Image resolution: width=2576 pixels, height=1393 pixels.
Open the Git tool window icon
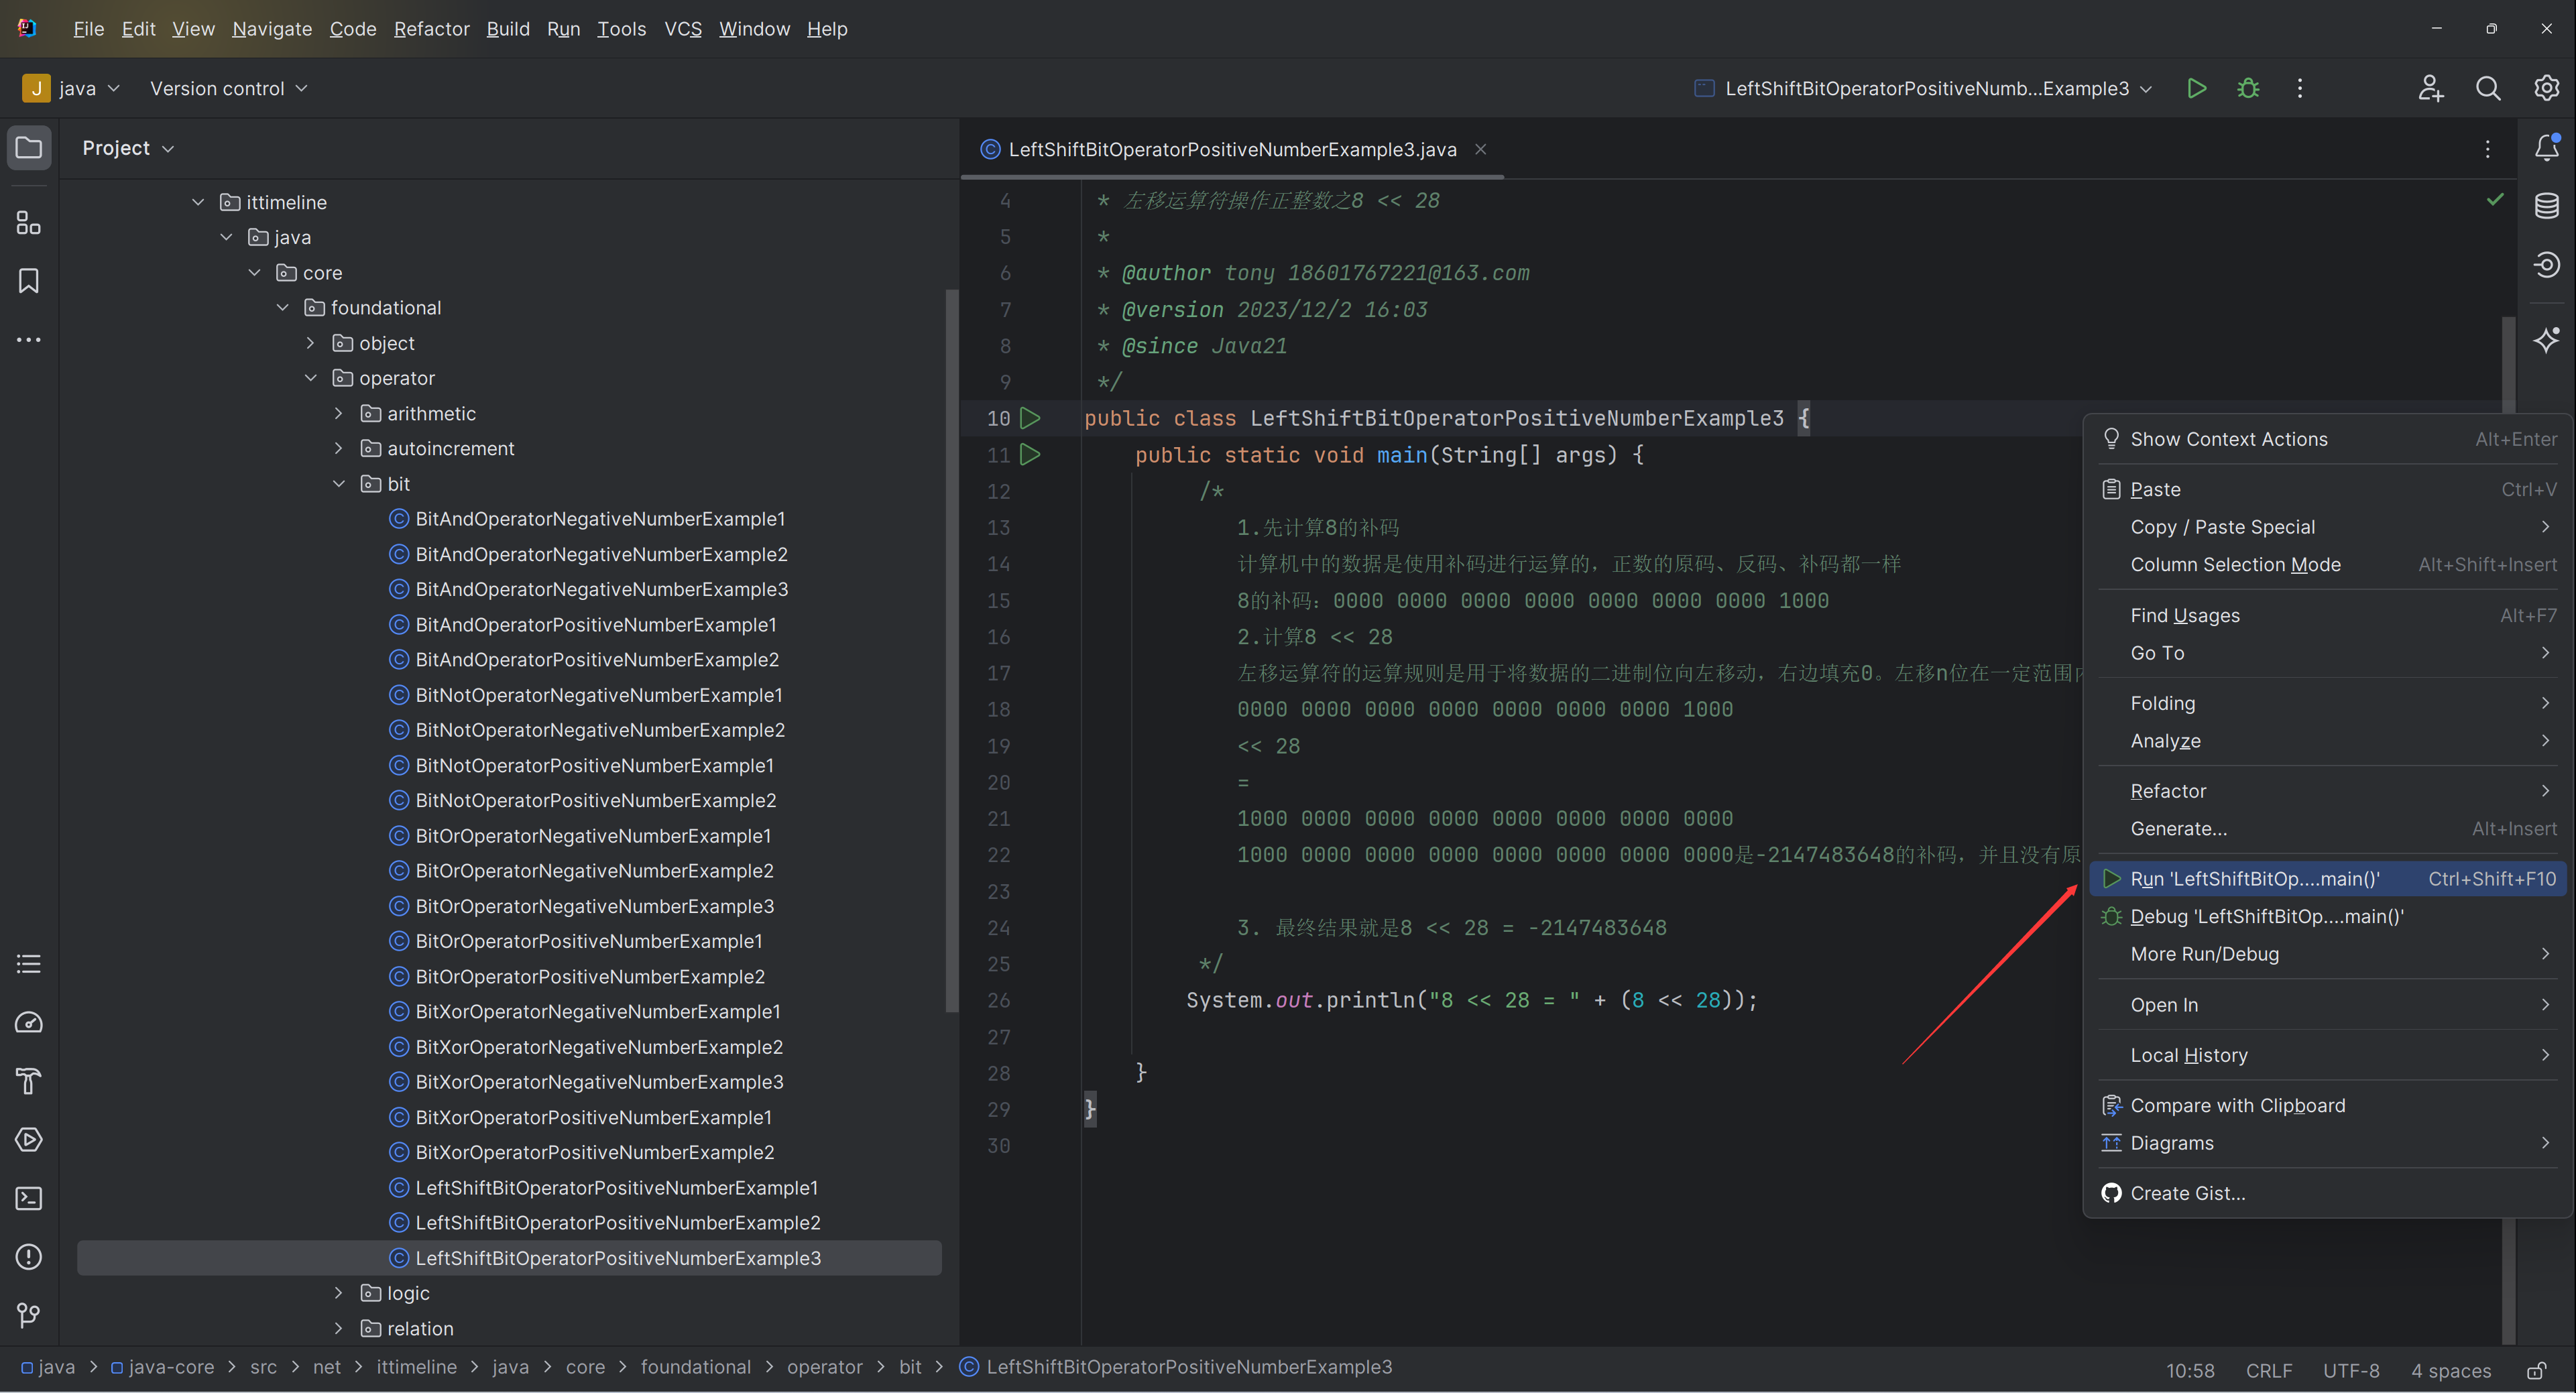point(29,1315)
